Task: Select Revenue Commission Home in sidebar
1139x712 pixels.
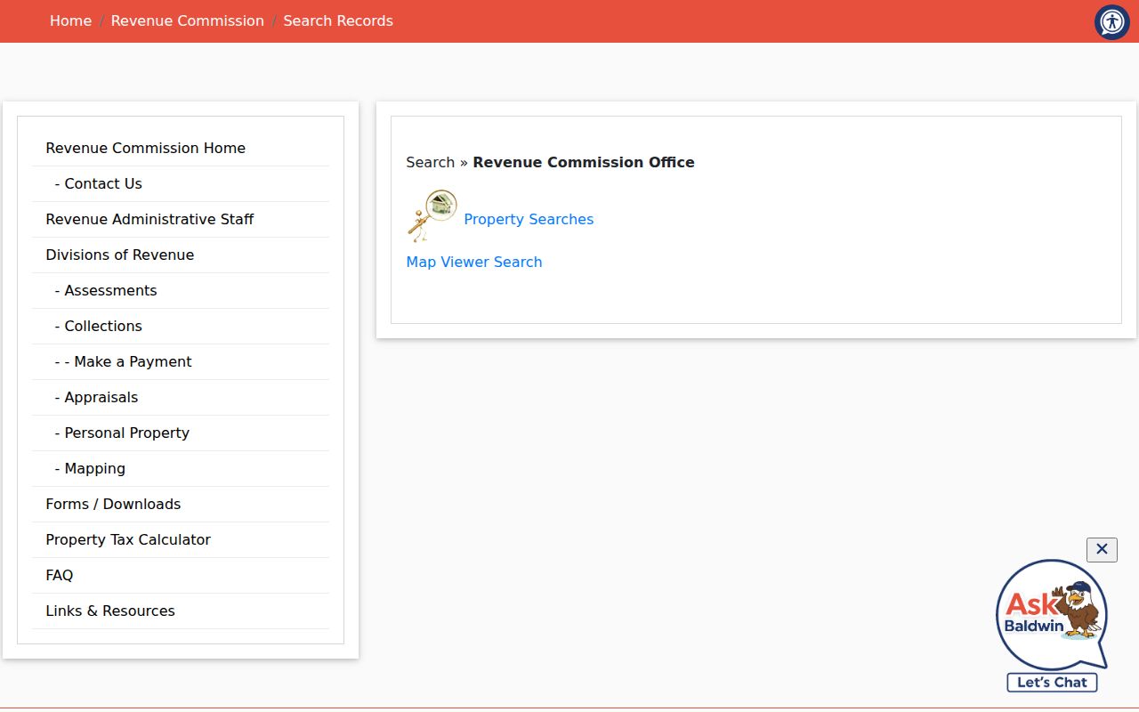Action: coord(181,148)
